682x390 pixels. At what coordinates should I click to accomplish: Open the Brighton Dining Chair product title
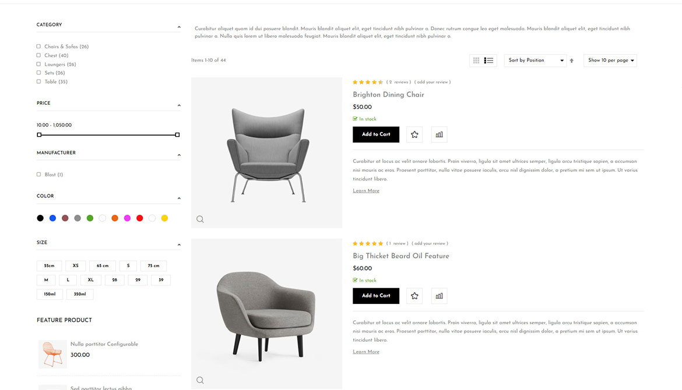pyautogui.click(x=388, y=94)
